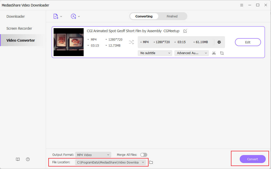The width and height of the screenshot is (271, 169).
Task: Click the shuffle convert arrows icon
Action: coord(131,42)
